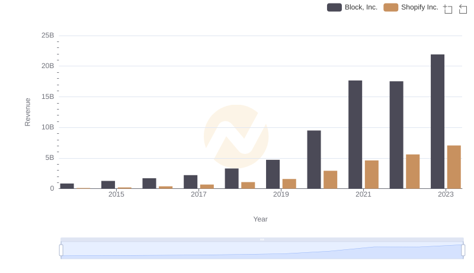The height and width of the screenshot is (273, 474).
Task: Click the top grip of the range slider
Action: (262, 239)
